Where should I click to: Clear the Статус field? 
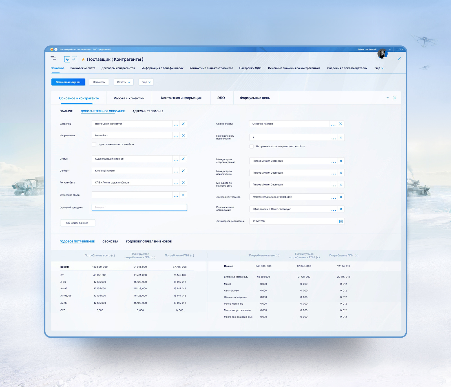(x=183, y=159)
